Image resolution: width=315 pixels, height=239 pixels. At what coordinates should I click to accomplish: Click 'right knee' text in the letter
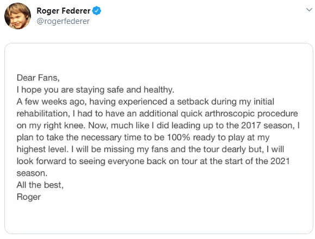(x=63, y=125)
